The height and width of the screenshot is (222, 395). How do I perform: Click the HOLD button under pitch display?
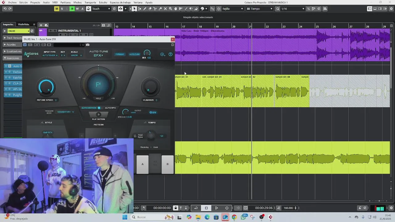(98, 98)
